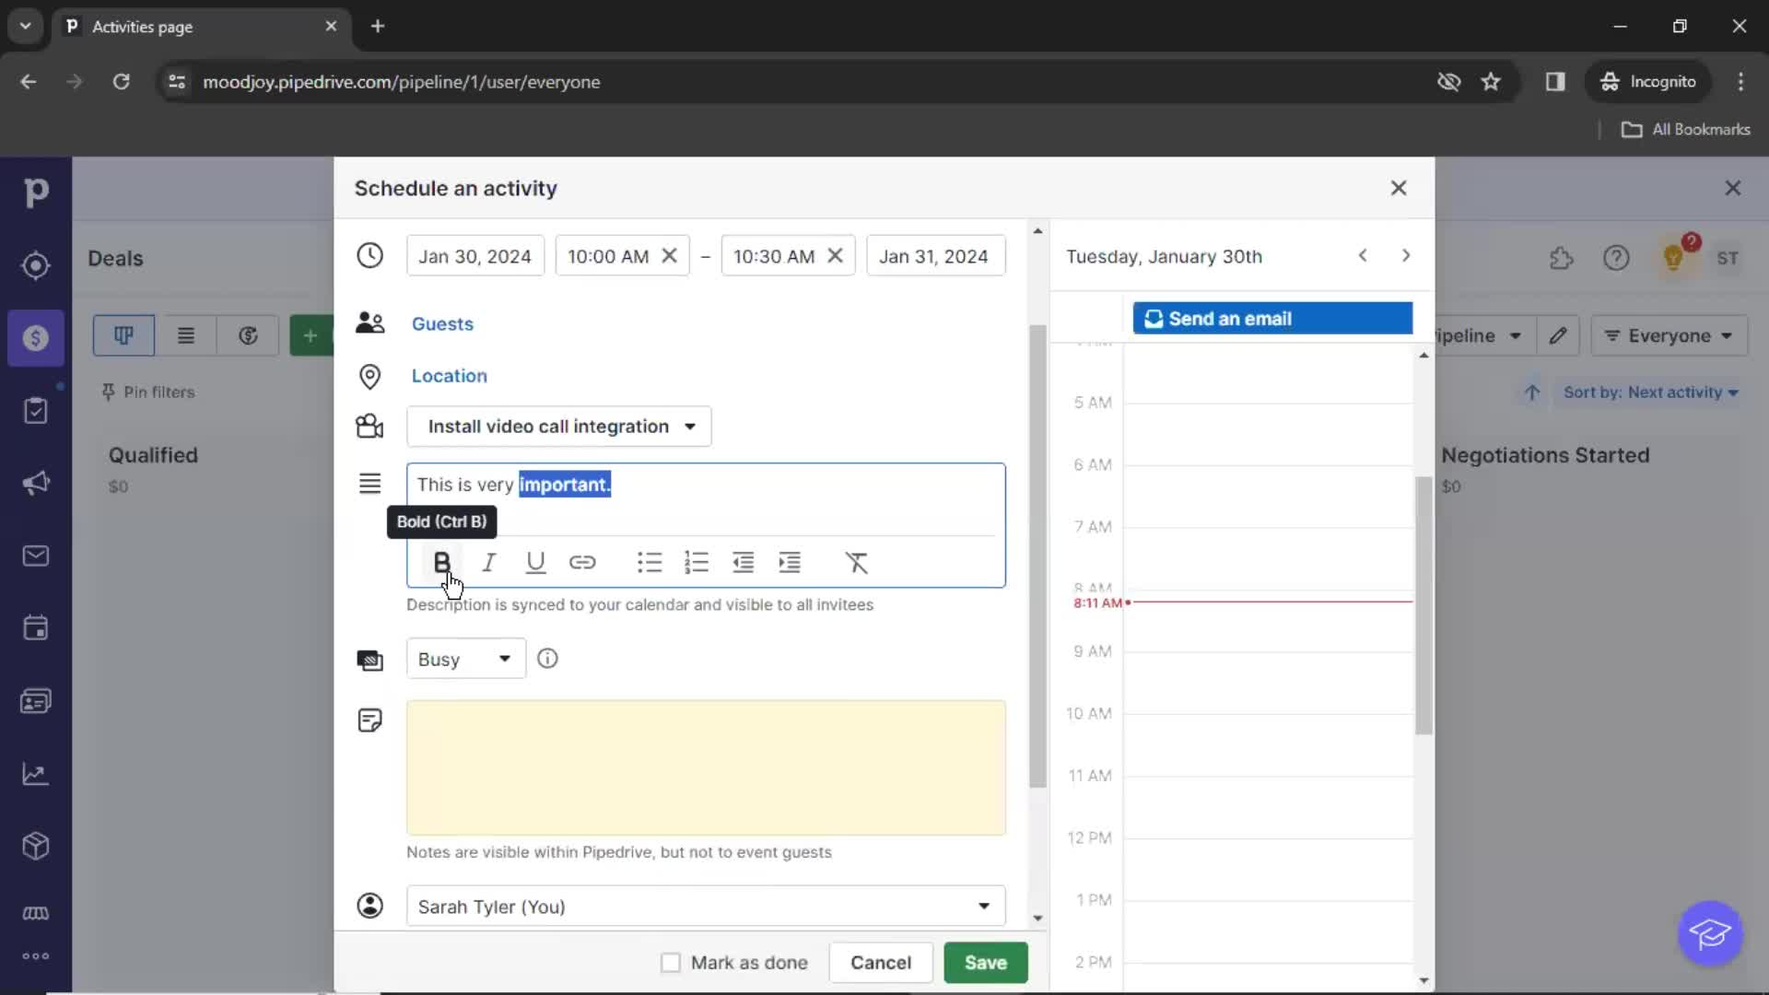Screen dimensions: 1769x995
Task: Close the Schedule an activity dialog
Action: click(1399, 188)
